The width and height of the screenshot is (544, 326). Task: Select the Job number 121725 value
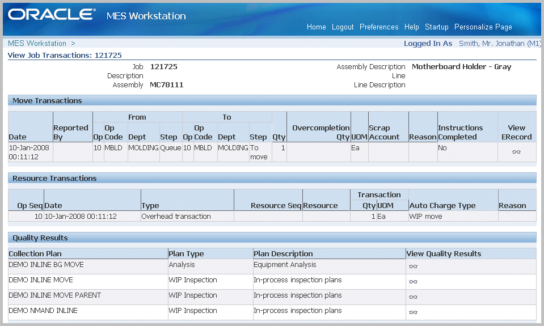pyautogui.click(x=163, y=66)
